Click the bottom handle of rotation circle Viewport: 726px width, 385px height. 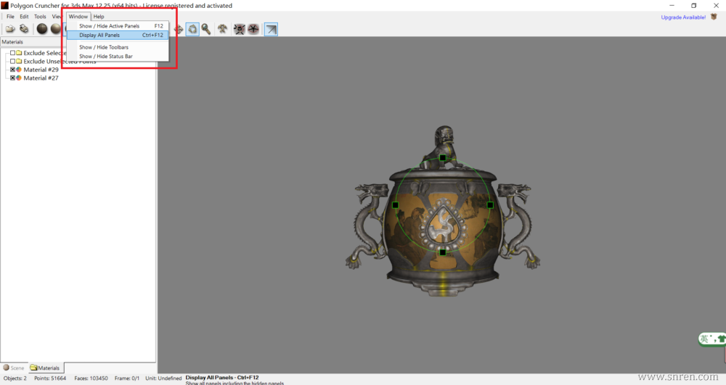click(443, 252)
